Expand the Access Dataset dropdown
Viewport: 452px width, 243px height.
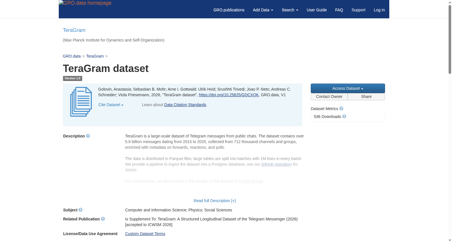[348, 88]
